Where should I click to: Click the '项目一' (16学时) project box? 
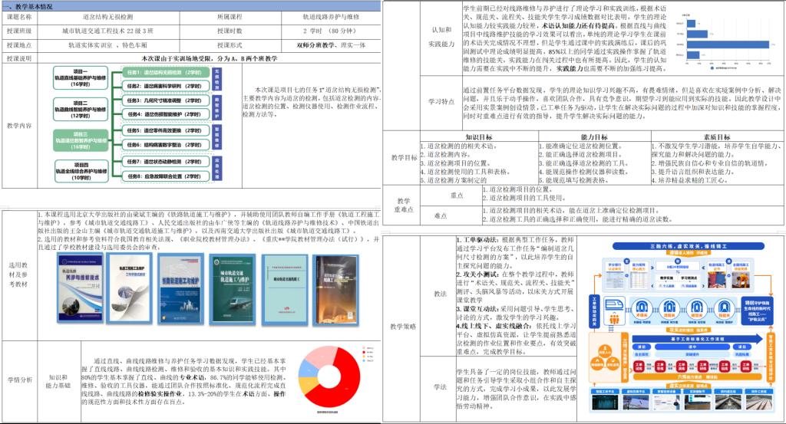coord(81,78)
